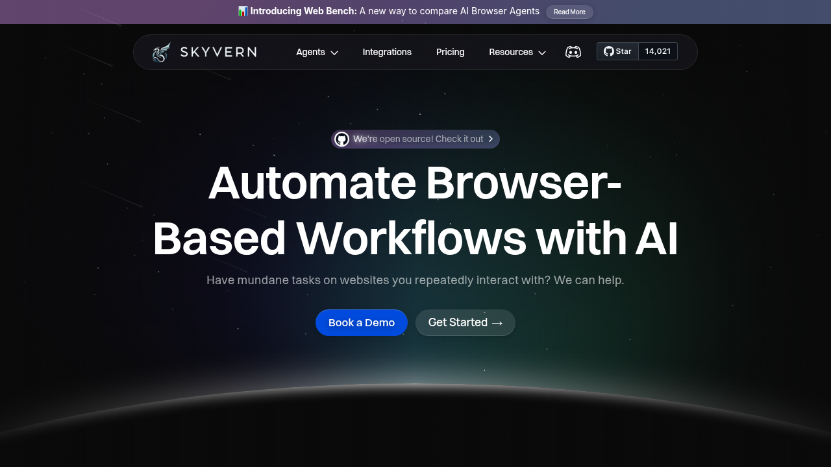Click the GitHub icon in the open source pill

(341, 139)
